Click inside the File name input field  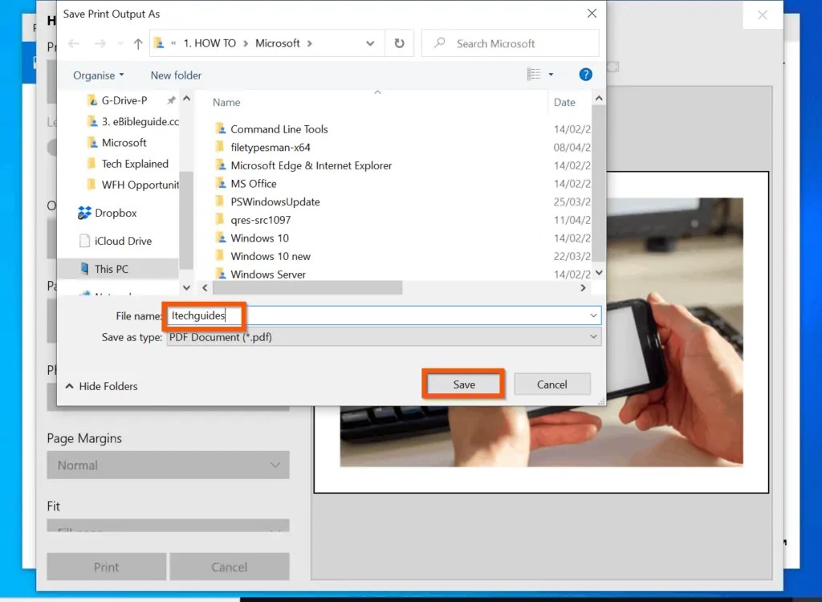click(x=321, y=315)
